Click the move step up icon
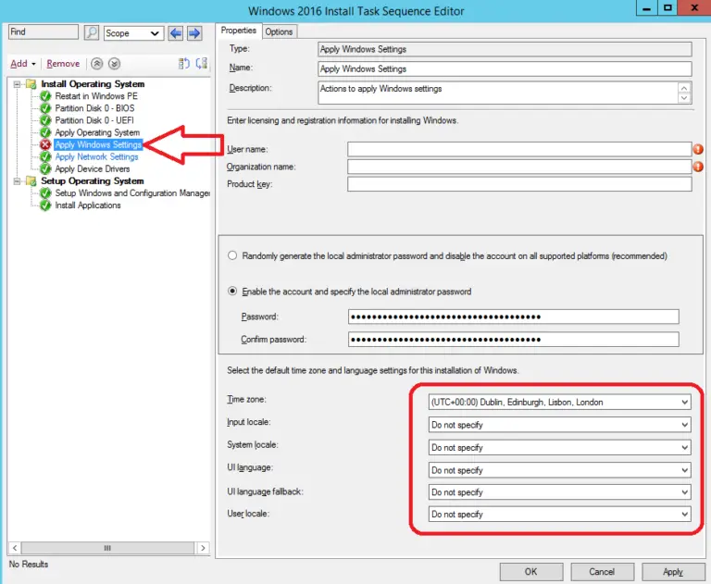Viewport: 711px width, 584px height. [x=96, y=64]
